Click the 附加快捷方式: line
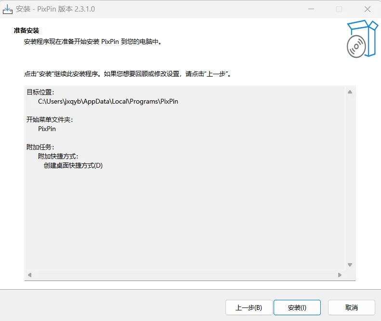This screenshot has height=321, width=381. pyautogui.click(x=58, y=156)
